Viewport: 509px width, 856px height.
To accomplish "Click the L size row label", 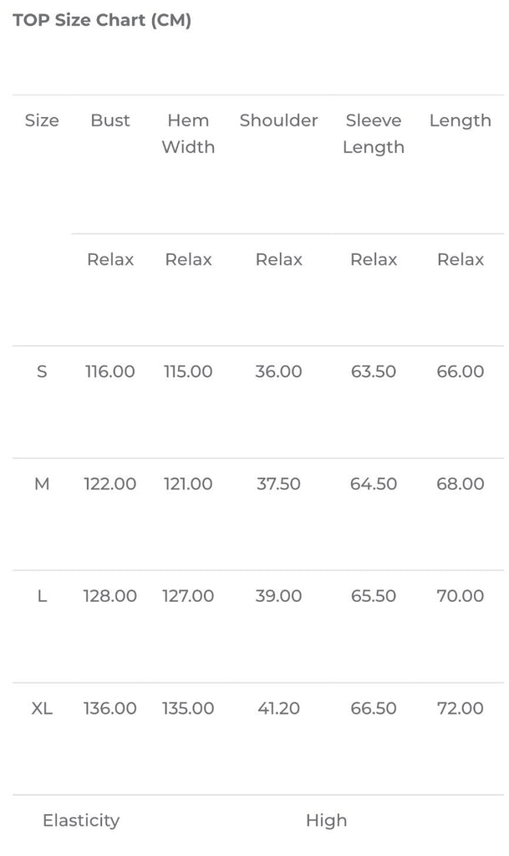I will pyautogui.click(x=42, y=596).
